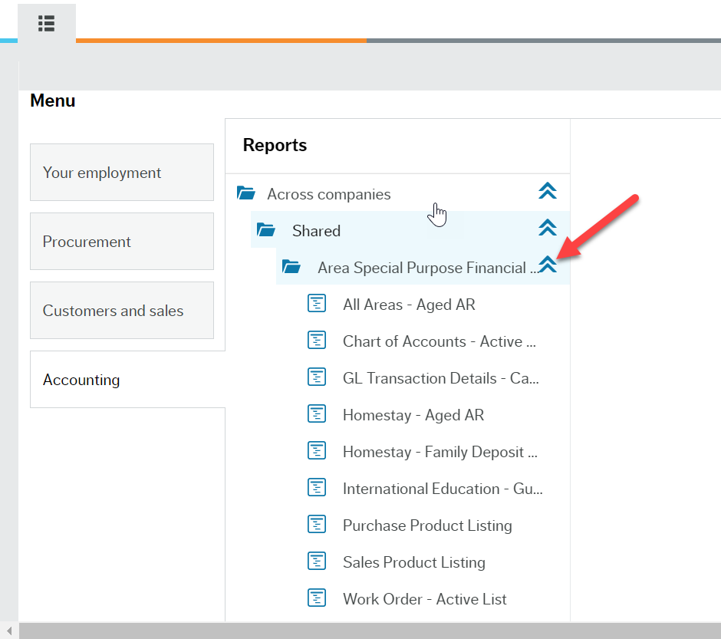Open the hamburger menu icon

tap(46, 24)
